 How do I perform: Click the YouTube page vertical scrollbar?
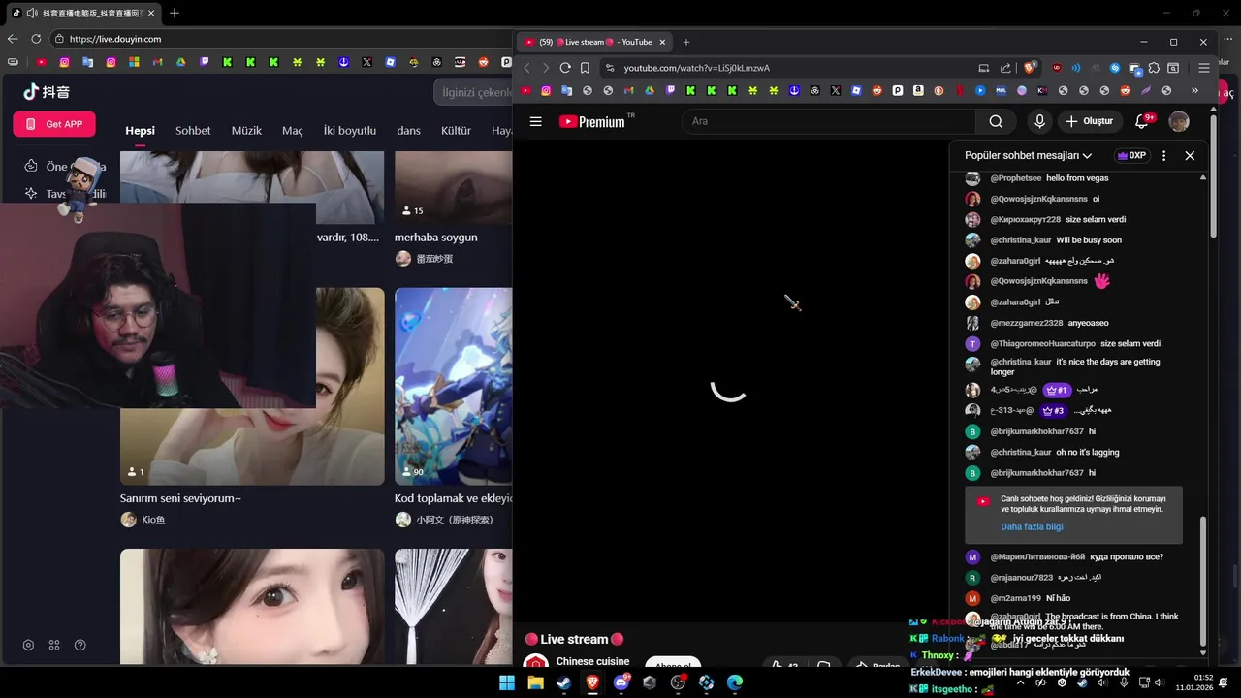click(x=1214, y=174)
